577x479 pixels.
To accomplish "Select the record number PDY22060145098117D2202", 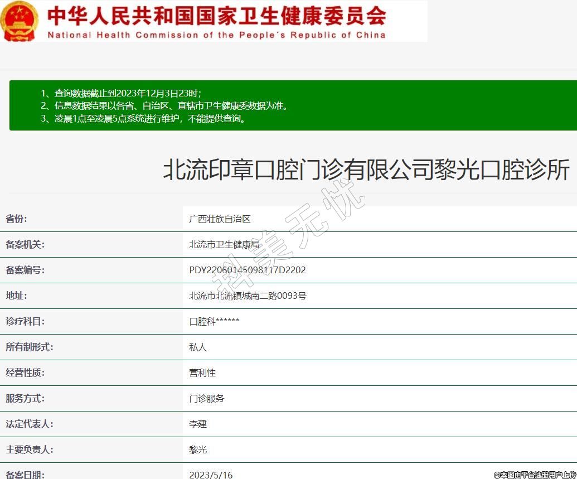I will [248, 270].
